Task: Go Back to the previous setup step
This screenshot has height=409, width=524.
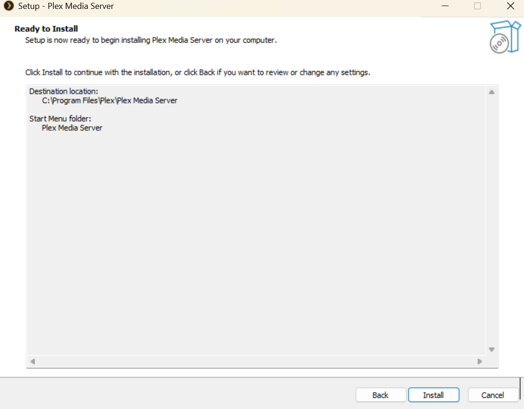Action: click(380, 395)
